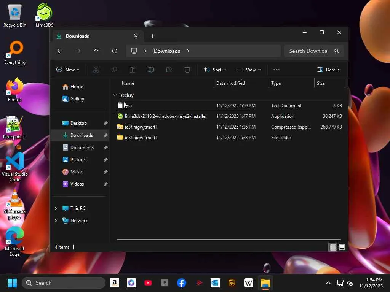
Task: Select Microsoft Edge desktop icon
Action: coord(15,241)
